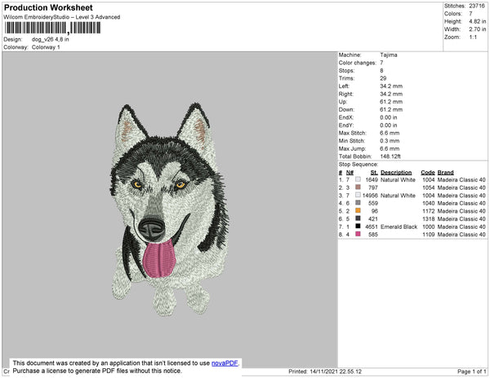Click the Trims value 29

pyautogui.click(x=383, y=78)
